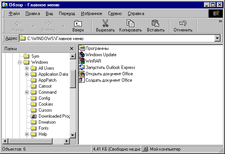Click the folder tree vertical scrollbar thumb
The image size is (225, 154).
pos(73,79)
